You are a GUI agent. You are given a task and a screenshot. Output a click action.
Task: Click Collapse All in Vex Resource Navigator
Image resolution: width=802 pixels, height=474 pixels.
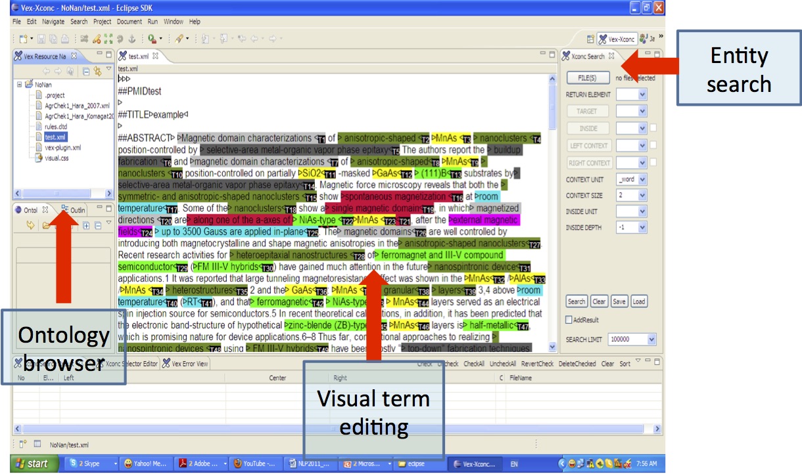(86, 71)
